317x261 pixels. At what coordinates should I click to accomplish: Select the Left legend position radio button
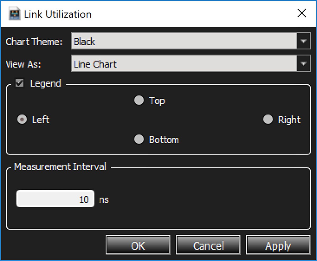22,120
